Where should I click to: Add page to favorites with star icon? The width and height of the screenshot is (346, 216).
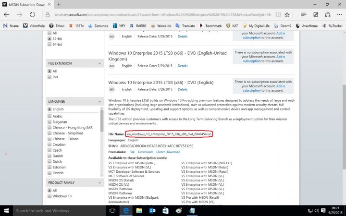click(x=287, y=15)
